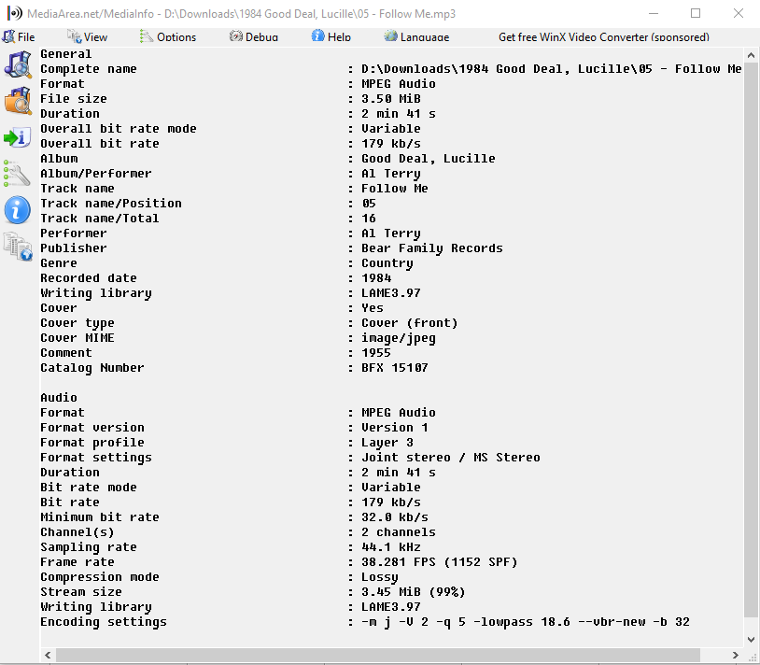Click the 'Layer 3' format profile value

tap(387, 443)
